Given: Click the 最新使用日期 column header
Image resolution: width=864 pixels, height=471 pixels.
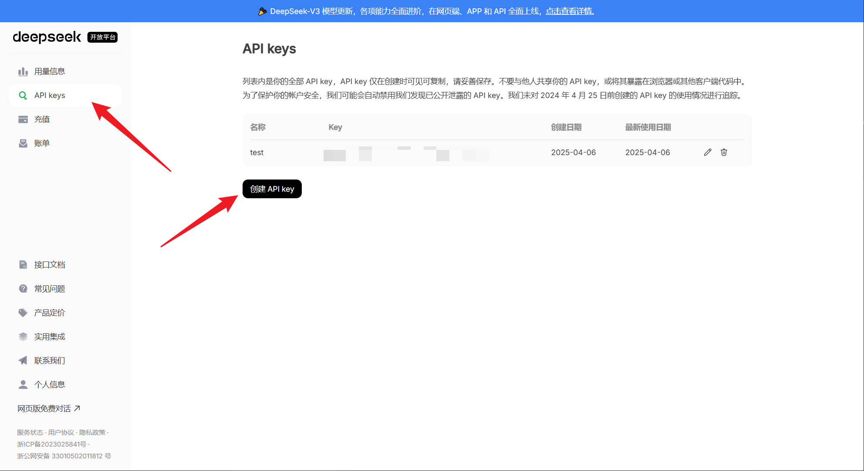Looking at the screenshot, I should 648,127.
